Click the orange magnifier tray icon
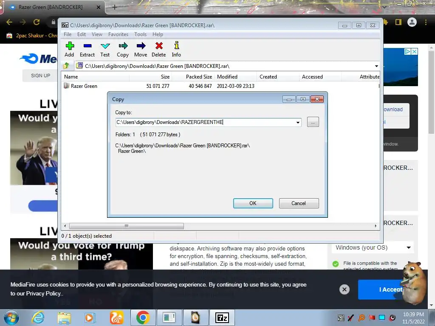 (x=362, y=318)
